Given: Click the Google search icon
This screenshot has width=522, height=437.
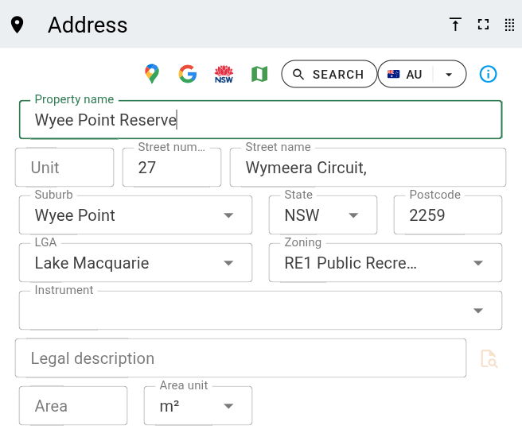Looking at the screenshot, I should point(188,74).
